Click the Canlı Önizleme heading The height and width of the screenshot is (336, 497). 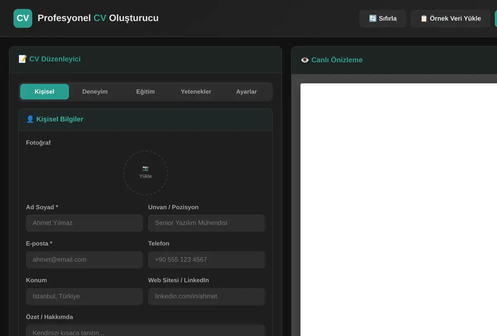[x=332, y=60]
